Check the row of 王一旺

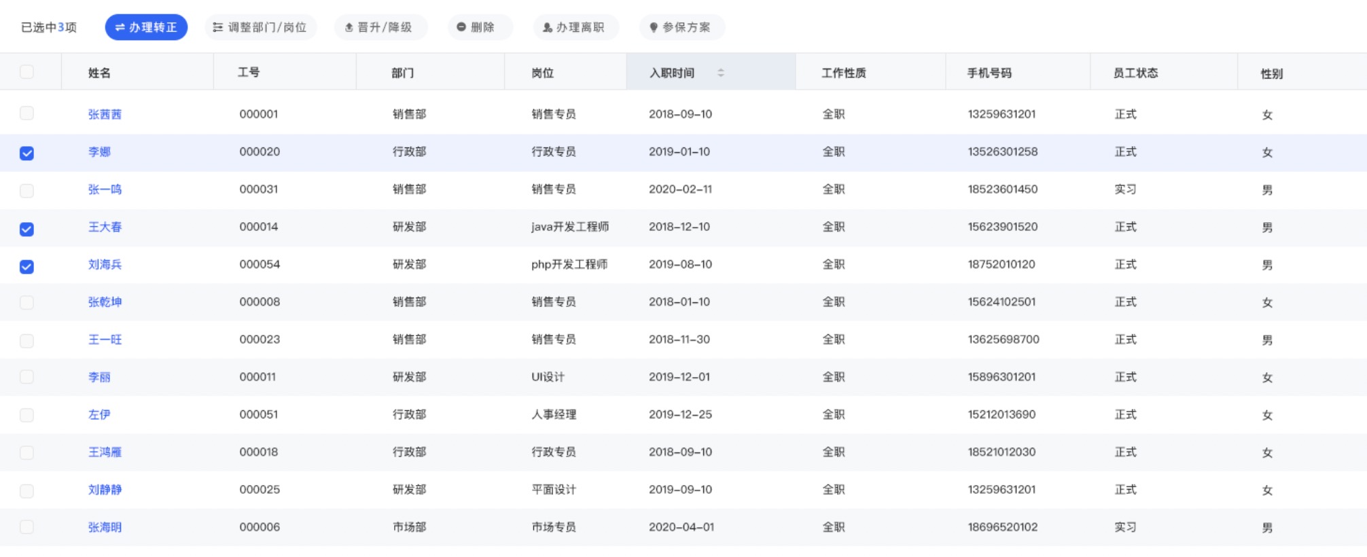coord(26,340)
